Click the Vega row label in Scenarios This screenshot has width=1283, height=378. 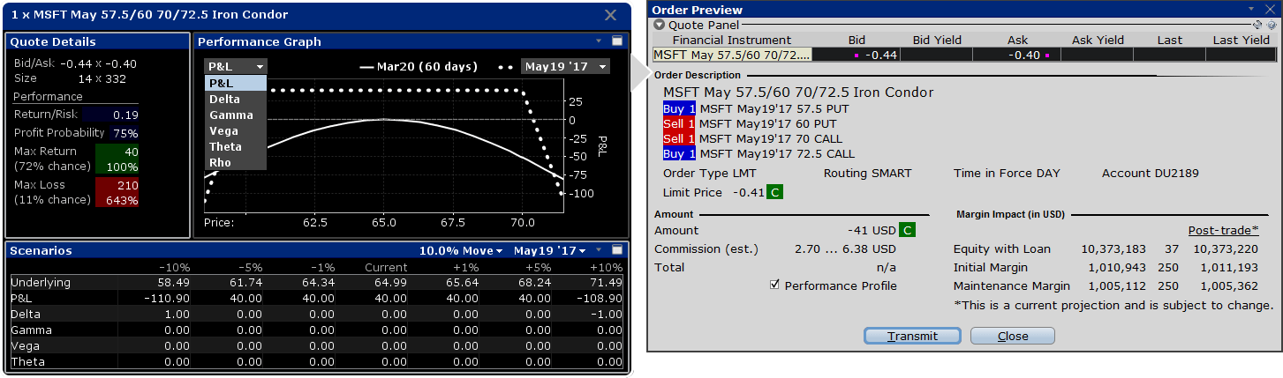(25, 345)
